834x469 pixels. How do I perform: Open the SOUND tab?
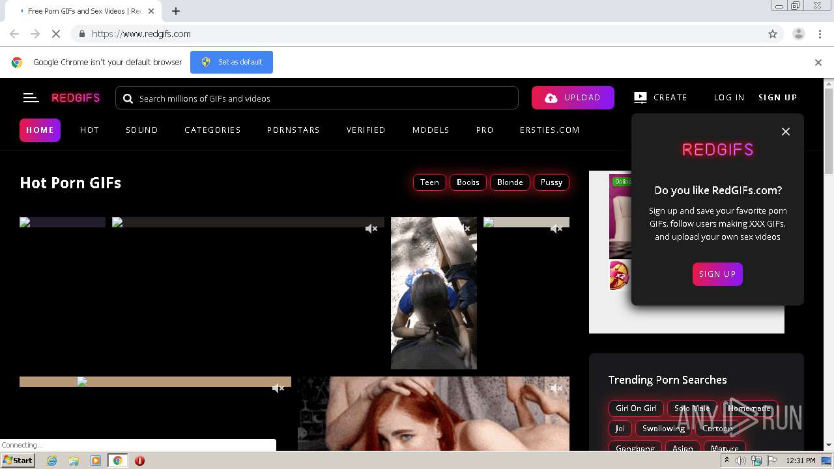pyautogui.click(x=142, y=130)
